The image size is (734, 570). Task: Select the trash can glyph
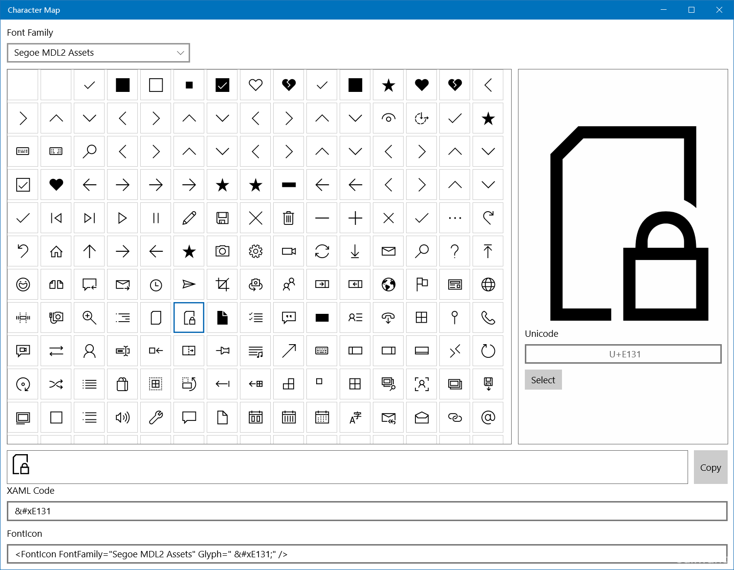click(x=289, y=218)
